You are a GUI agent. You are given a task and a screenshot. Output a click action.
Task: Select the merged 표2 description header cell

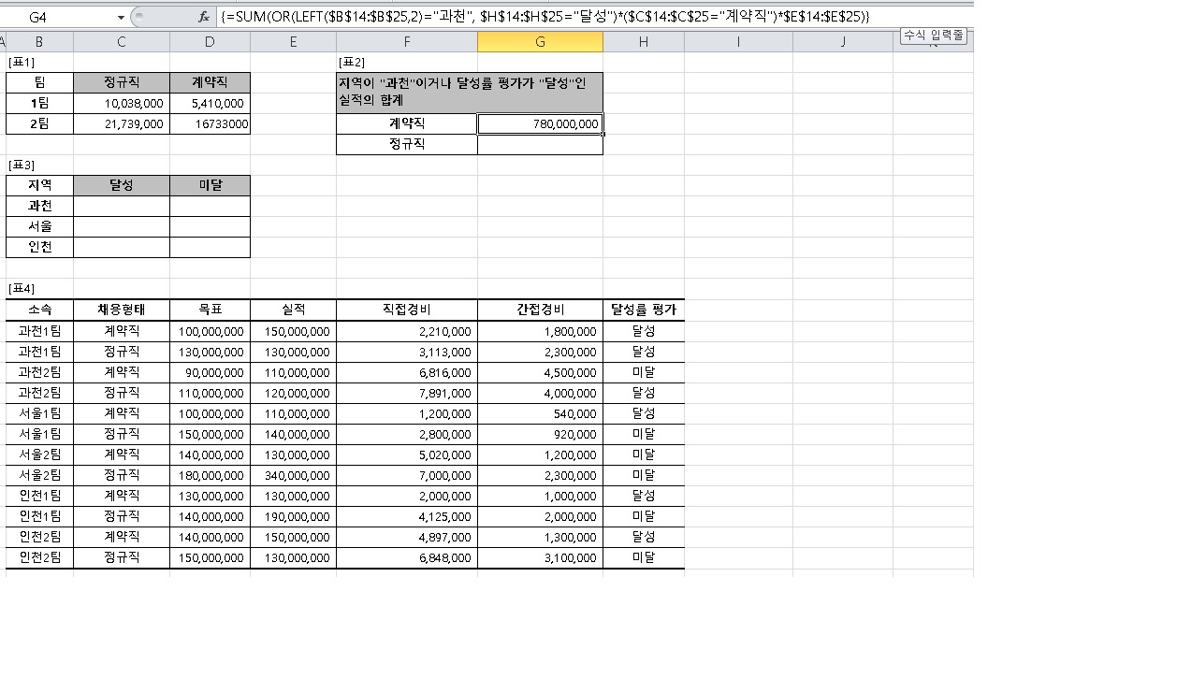(x=469, y=92)
